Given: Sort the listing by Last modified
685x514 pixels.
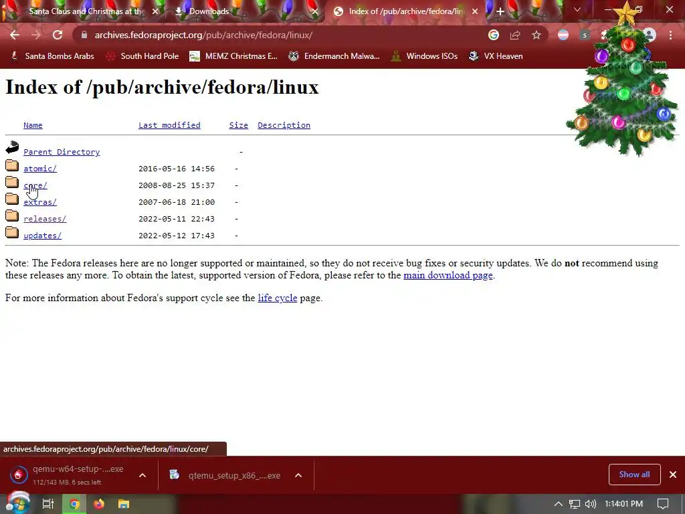Looking at the screenshot, I should pyautogui.click(x=169, y=125).
